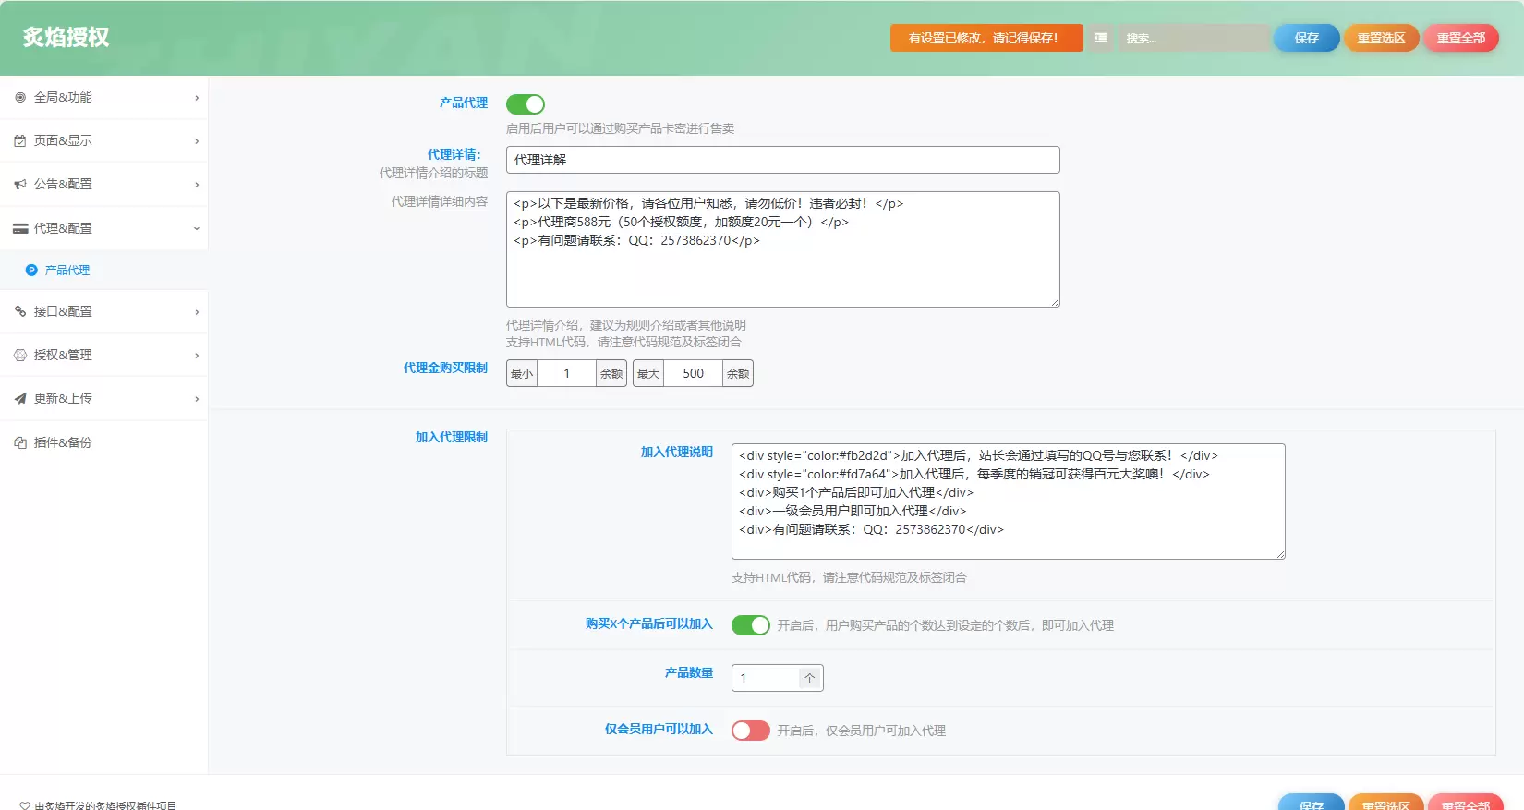The image size is (1524, 810).
Task: Click the 炙焰授权 logo title
Action: point(67,37)
